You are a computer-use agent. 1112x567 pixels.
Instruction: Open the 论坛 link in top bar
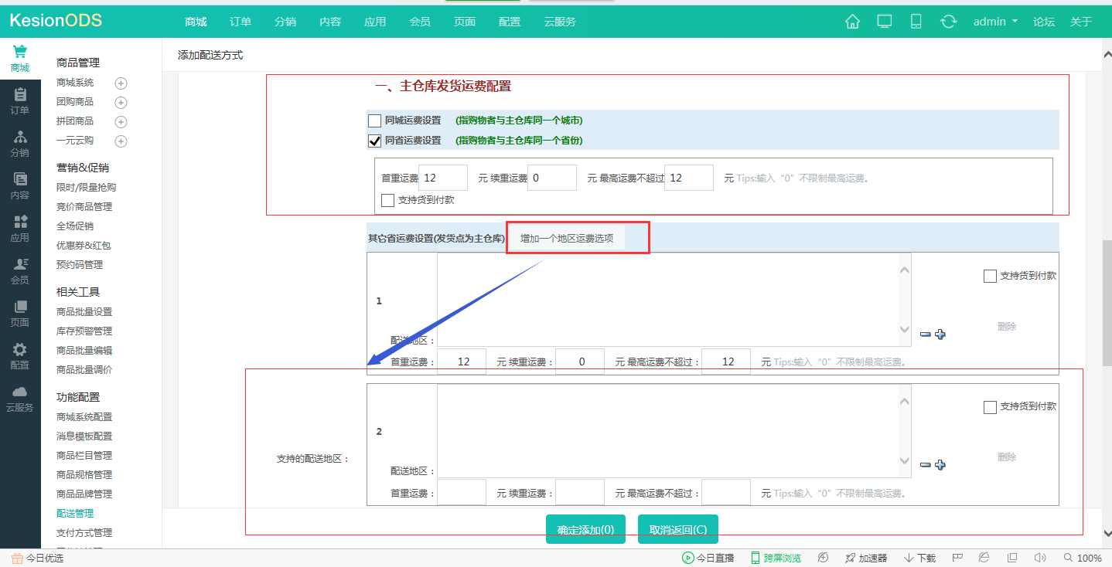click(x=1044, y=22)
